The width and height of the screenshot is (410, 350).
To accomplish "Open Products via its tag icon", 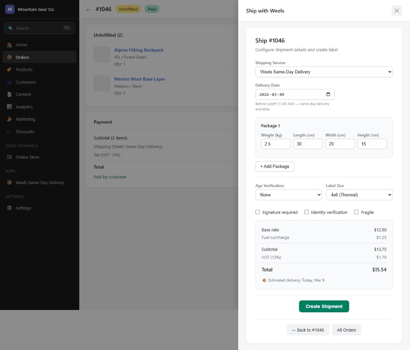I will (x=10, y=69).
